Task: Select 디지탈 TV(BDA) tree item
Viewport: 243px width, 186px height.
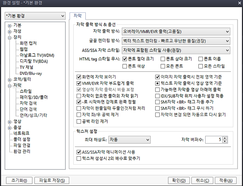Action: point(34,61)
